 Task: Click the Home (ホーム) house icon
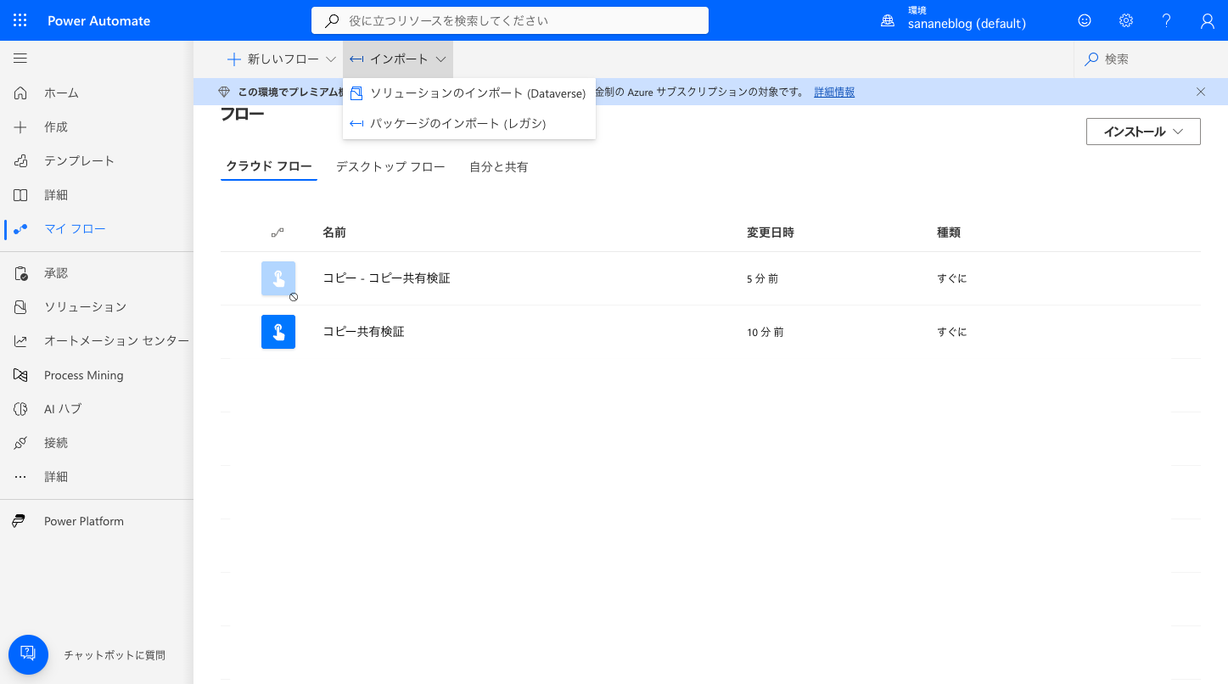tap(20, 93)
